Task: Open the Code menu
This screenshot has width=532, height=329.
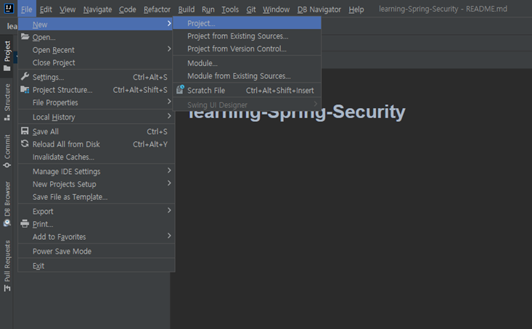Action: [128, 9]
